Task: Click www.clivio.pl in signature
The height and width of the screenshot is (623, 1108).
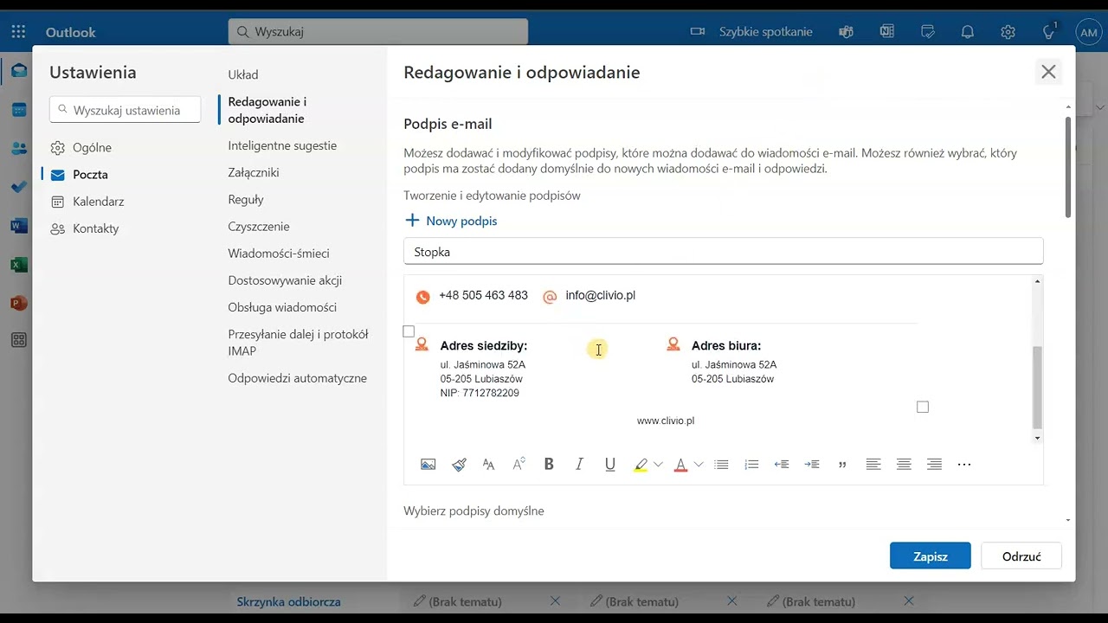Action: click(x=666, y=421)
